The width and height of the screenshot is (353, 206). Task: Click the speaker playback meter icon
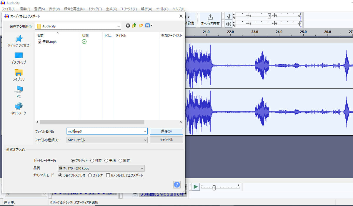pos(229,24)
